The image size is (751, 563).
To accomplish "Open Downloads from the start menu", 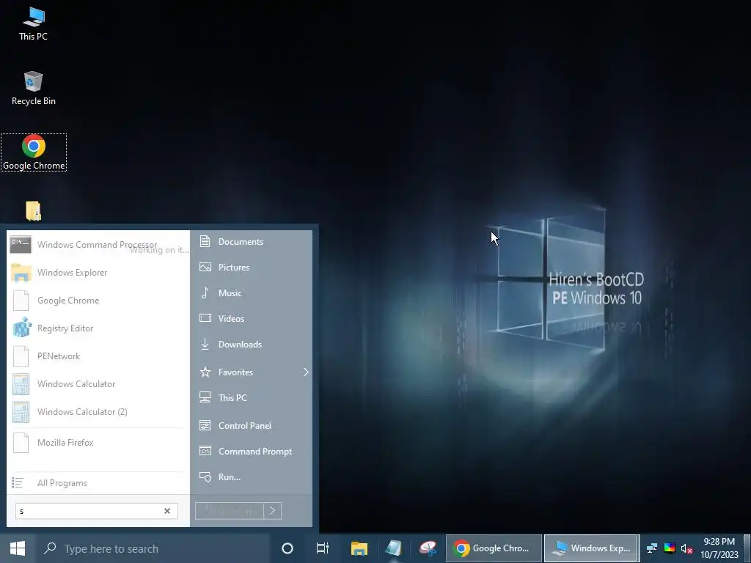I will click(x=252, y=345).
